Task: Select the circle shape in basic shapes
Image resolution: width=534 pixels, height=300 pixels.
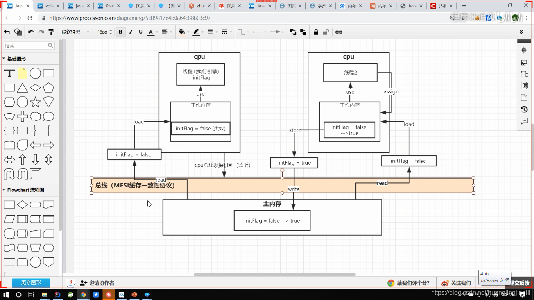Action: tap(36, 73)
